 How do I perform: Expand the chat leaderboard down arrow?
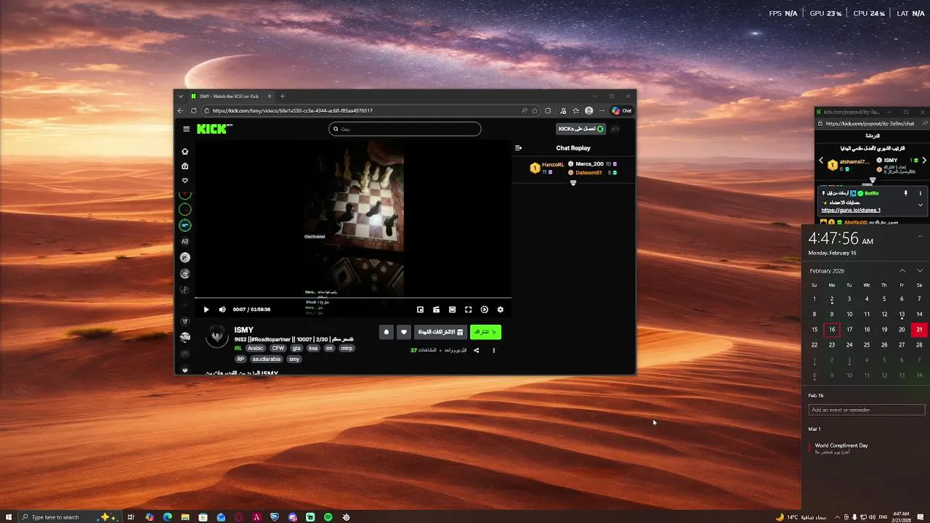click(573, 183)
